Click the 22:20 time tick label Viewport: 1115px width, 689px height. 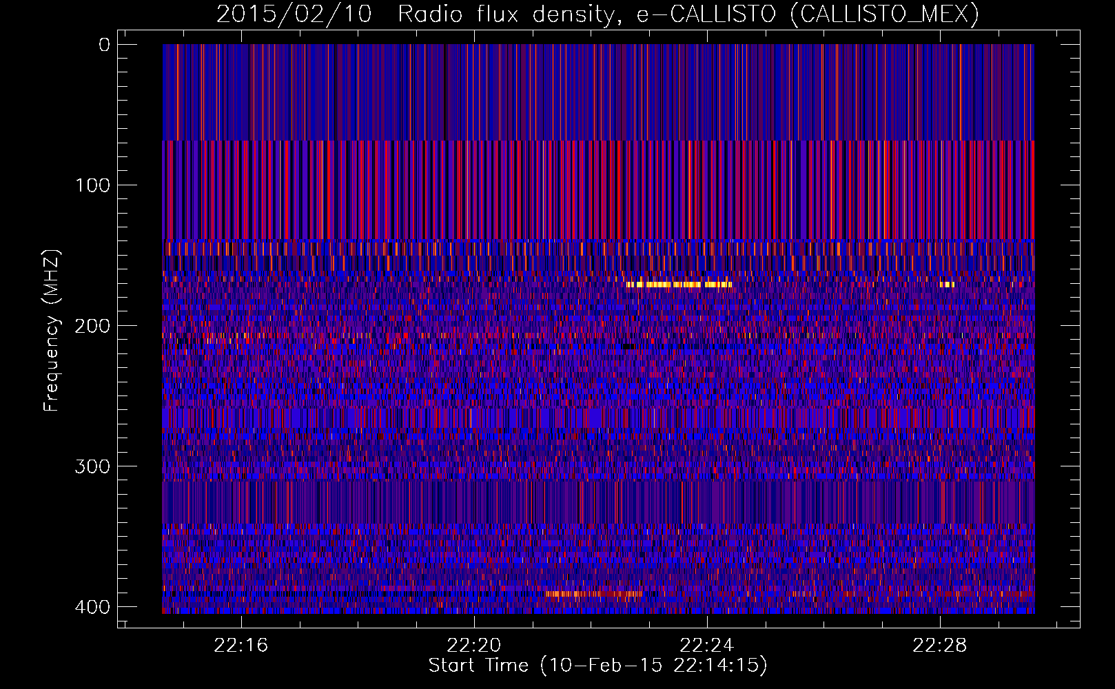[473, 646]
